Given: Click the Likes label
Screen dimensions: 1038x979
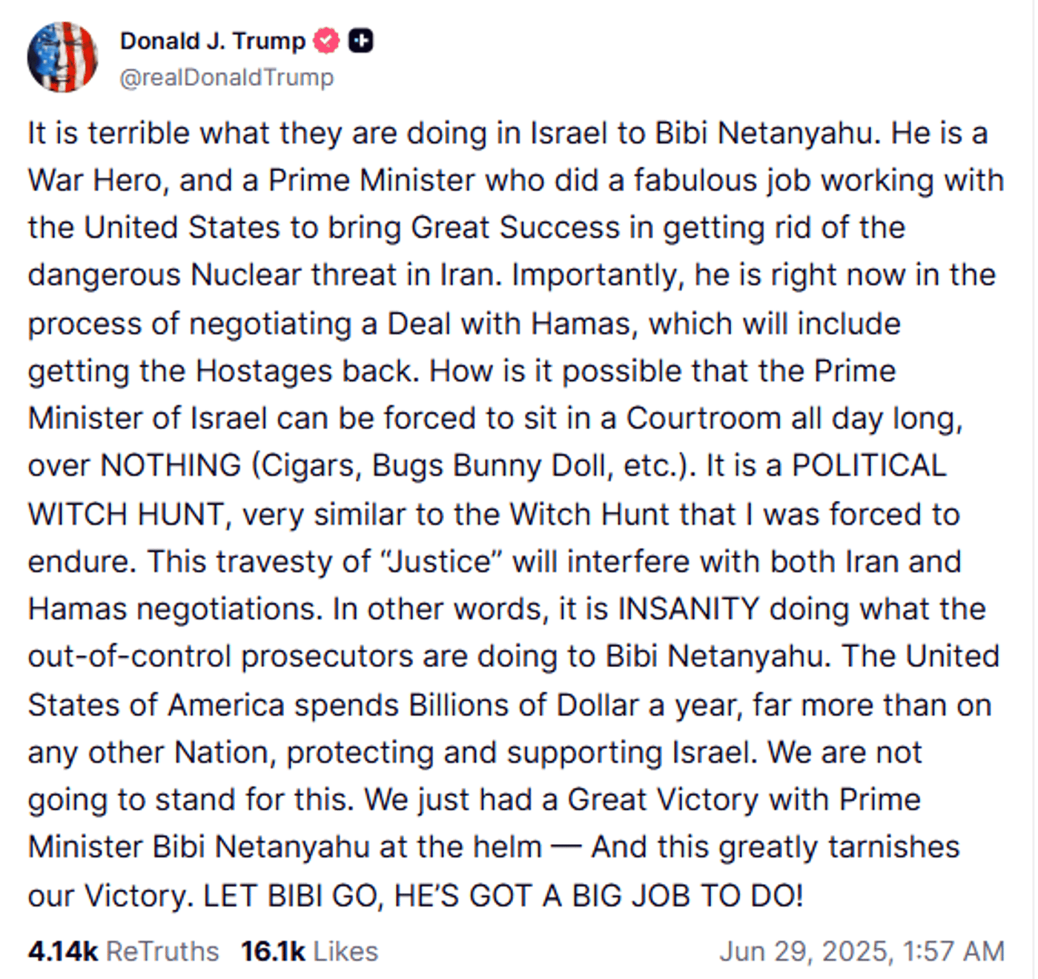Looking at the screenshot, I should pyautogui.click(x=346, y=951).
